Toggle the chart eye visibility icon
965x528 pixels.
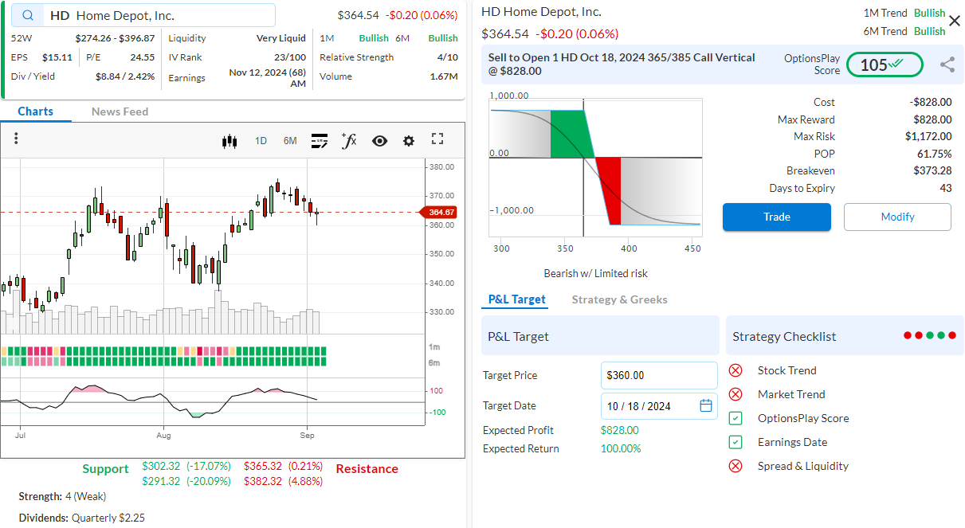379,141
